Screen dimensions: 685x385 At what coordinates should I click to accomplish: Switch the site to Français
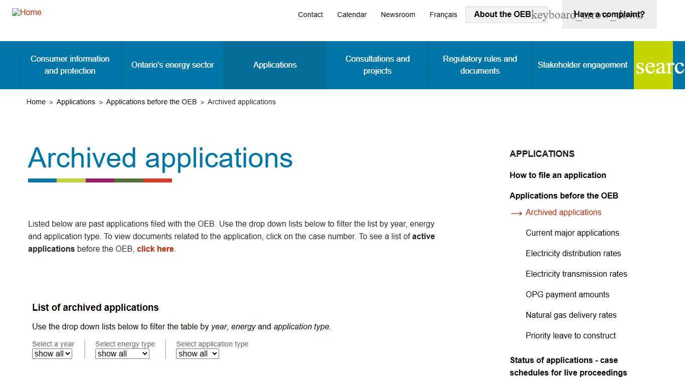coord(443,15)
